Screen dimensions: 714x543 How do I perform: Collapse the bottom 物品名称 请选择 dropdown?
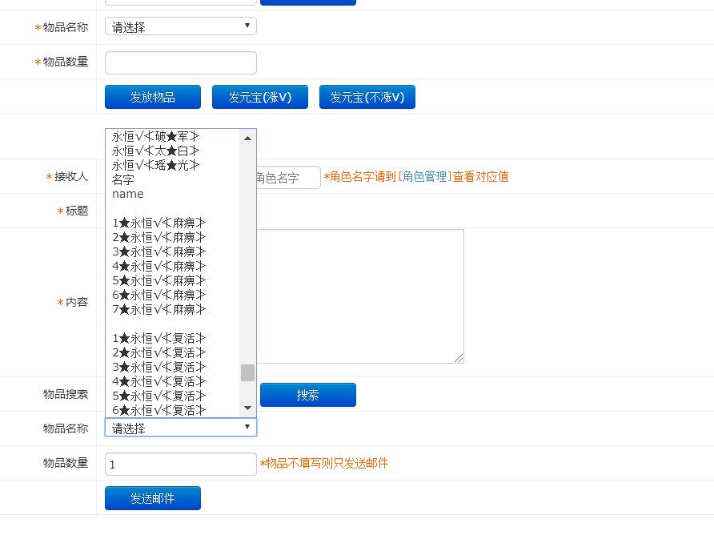click(180, 428)
